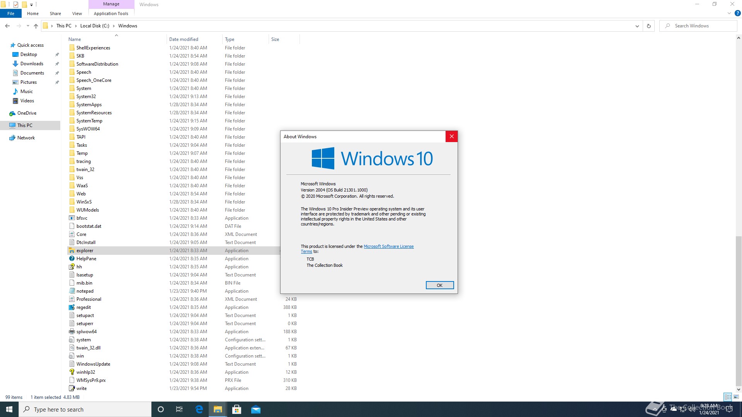Select the SoftwareDistribution folder
742x417 pixels.
click(97, 64)
